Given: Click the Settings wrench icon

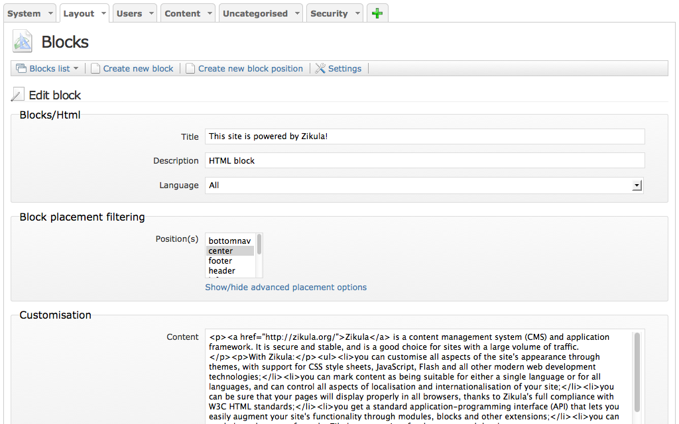Looking at the screenshot, I should coord(320,68).
